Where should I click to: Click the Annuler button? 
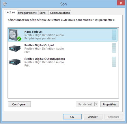pos(93,117)
